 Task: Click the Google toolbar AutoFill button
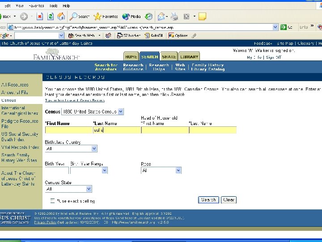tap(153, 35)
